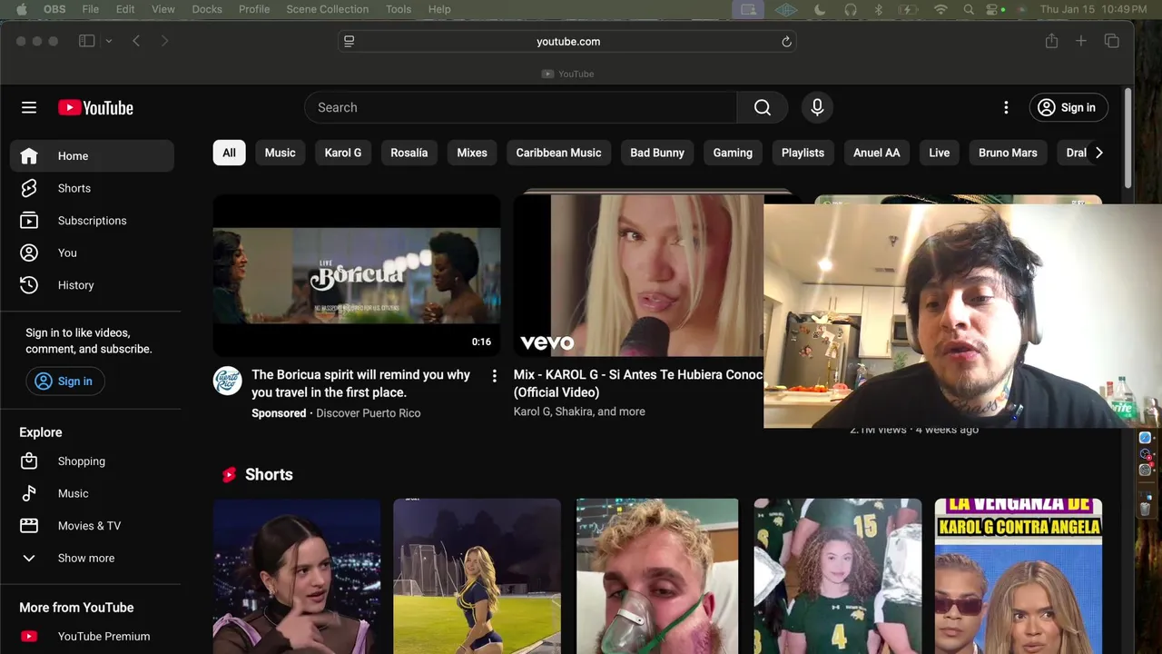Viewport: 1162px width, 654px height.
Task: Show Safari tab overview
Action: (1111, 41)
